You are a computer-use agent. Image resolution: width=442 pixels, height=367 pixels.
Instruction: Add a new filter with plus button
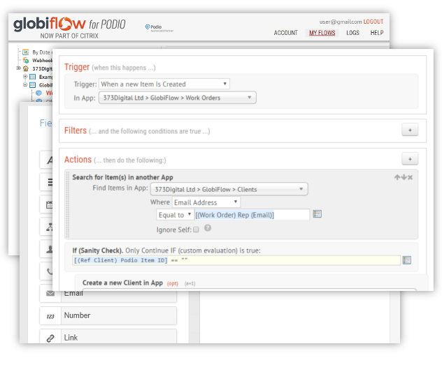[410, 130]
